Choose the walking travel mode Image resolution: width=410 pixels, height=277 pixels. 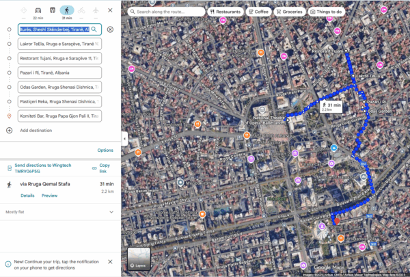pos(67,10)
